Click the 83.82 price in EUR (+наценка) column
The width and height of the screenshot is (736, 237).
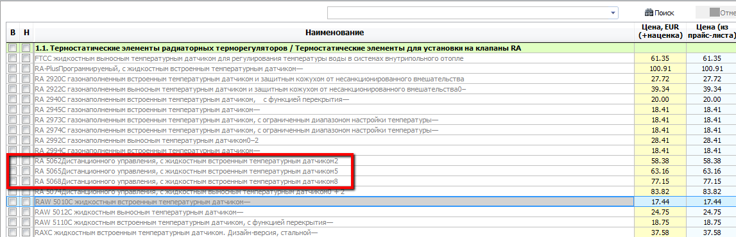click(660, 192)
